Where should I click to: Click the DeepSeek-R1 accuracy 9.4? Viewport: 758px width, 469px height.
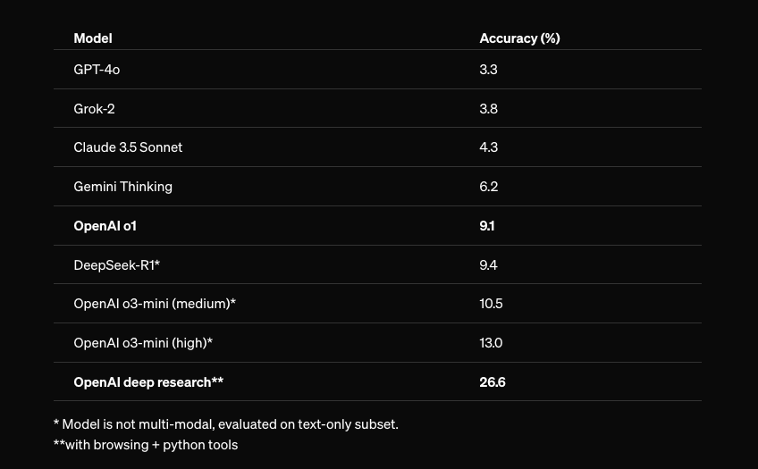(x=488, y=264)
